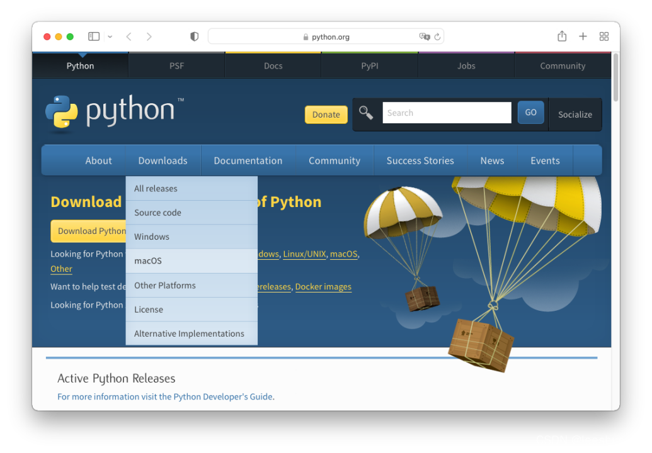Open the privacy shield report
This screenshot has width=652, height=453.
coord(194,36)
